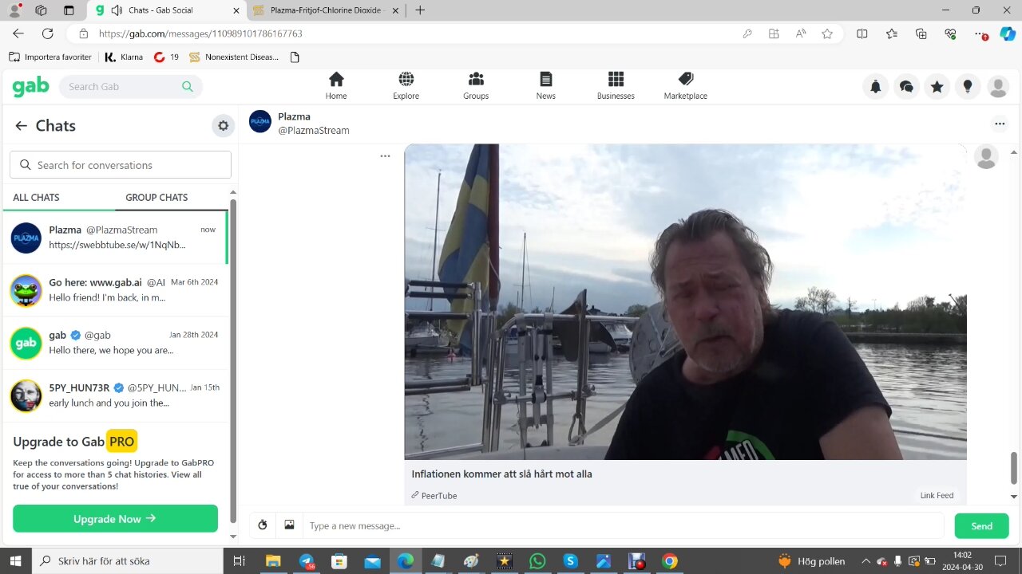Open notifications bell
This screenshot has width=1022, height=574.
[876, 87]
